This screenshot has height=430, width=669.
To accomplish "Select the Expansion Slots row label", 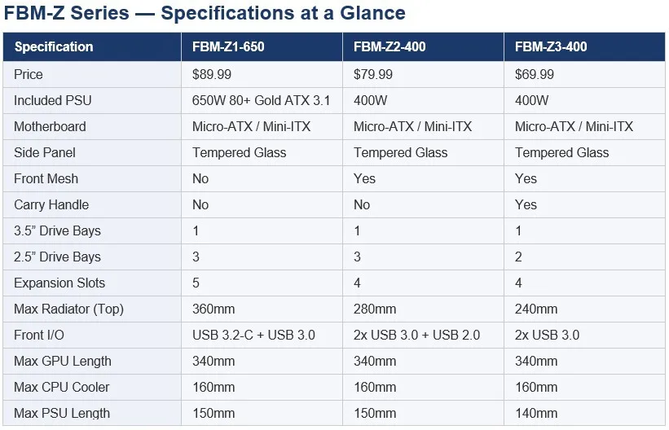I will pyautogui.click(x=92, y=283).
